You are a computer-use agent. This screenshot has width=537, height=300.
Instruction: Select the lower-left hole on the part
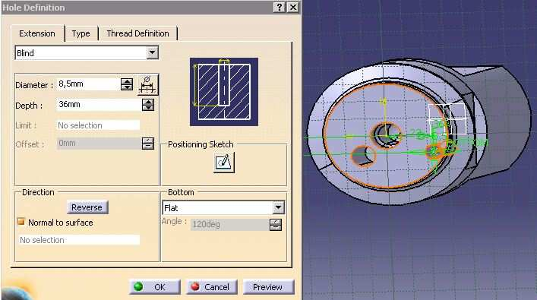[364, 156]
